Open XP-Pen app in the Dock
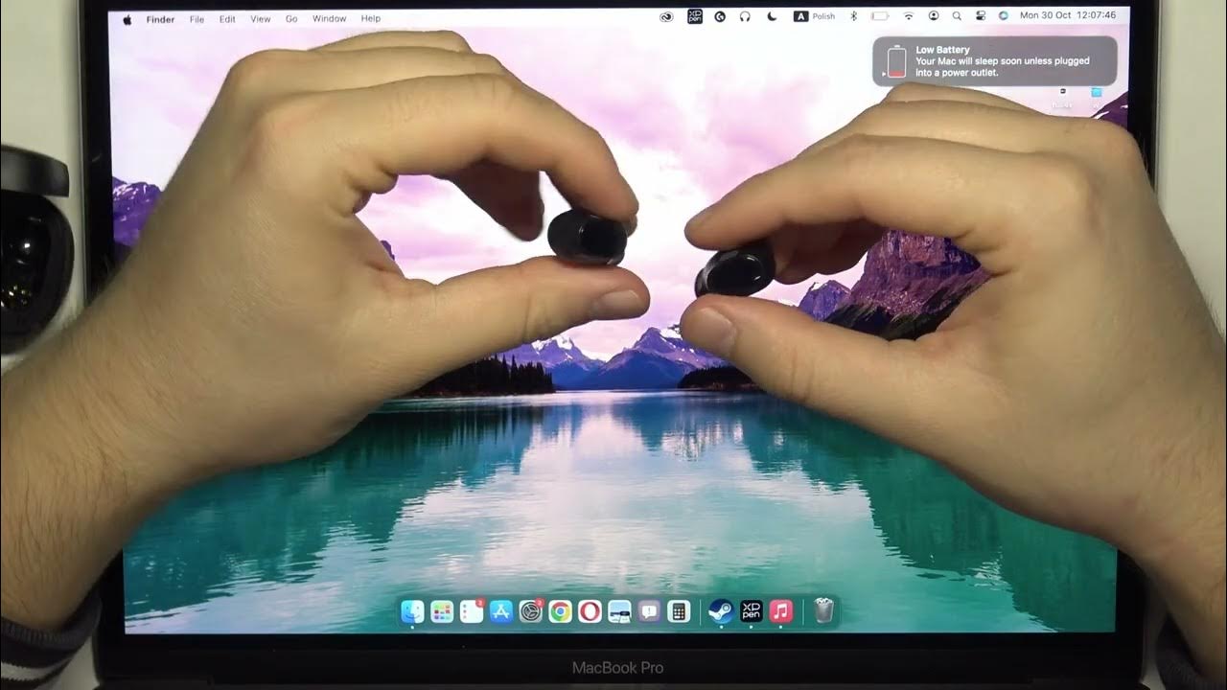The image size is (1227, 690). point(752,611)
